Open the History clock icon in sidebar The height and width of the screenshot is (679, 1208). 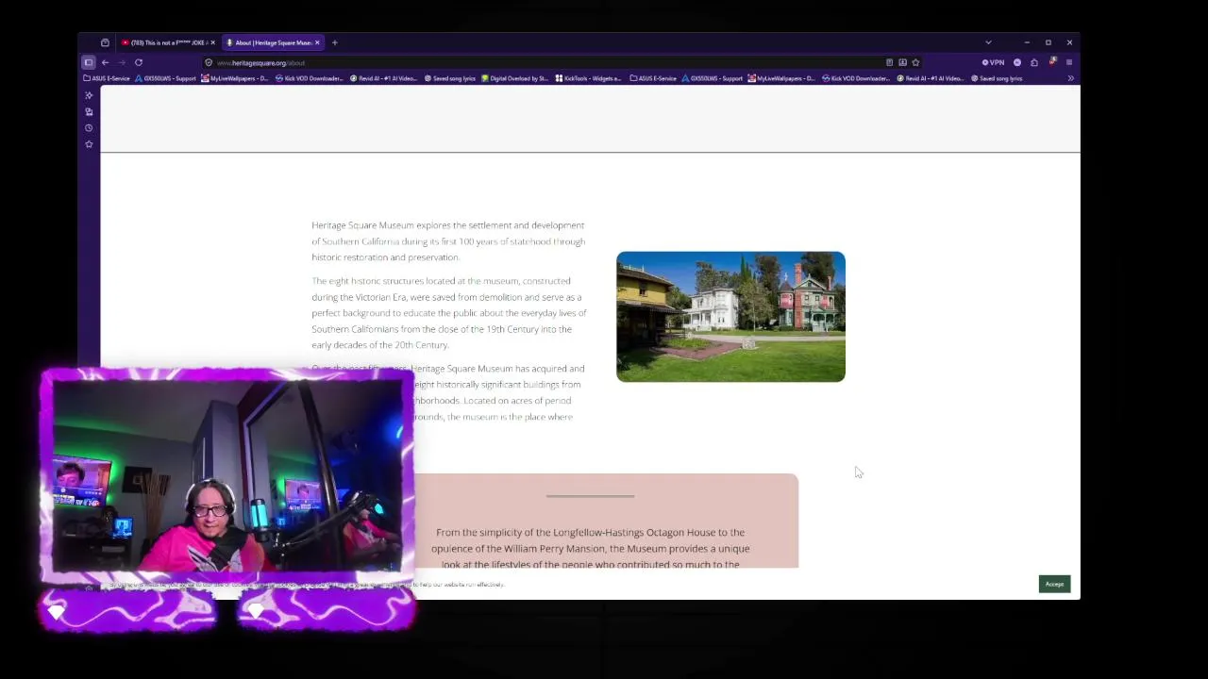(x=89, y=127)
